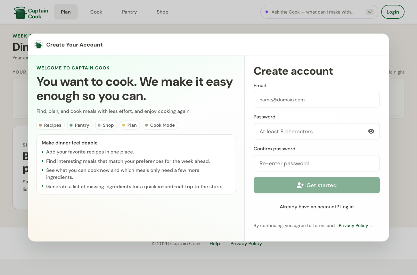
Task: Open the Plan tab
Action: 66,12
